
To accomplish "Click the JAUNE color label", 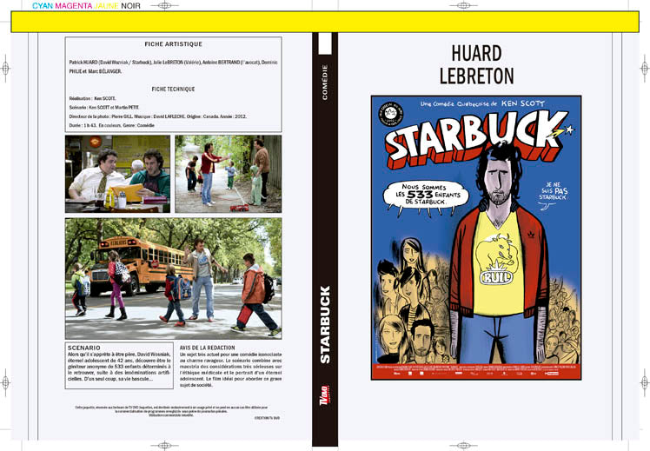I will (106, 6).
